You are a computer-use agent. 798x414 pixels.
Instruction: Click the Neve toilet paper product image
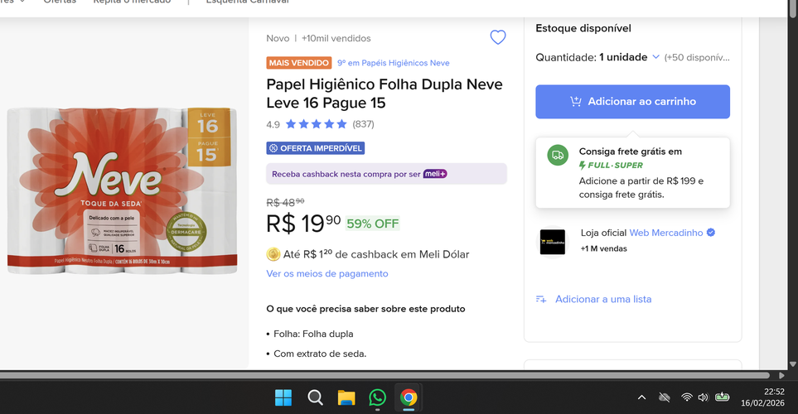point(122,190)
